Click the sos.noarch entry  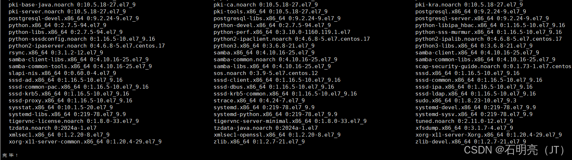click(x=266, y=73)
